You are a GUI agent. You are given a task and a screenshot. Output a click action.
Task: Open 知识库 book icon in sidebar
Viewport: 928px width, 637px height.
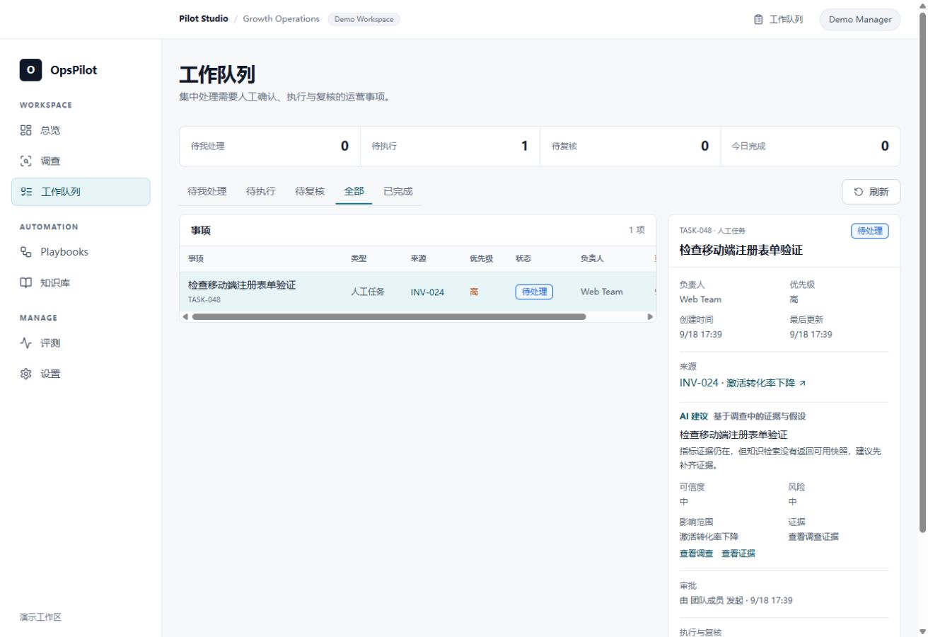[x=26, y=282]
